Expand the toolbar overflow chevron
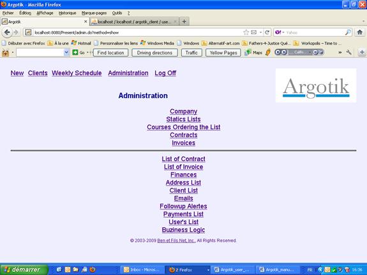The width and height of the screenshot is (367, 275). click(x=340, y=53)
